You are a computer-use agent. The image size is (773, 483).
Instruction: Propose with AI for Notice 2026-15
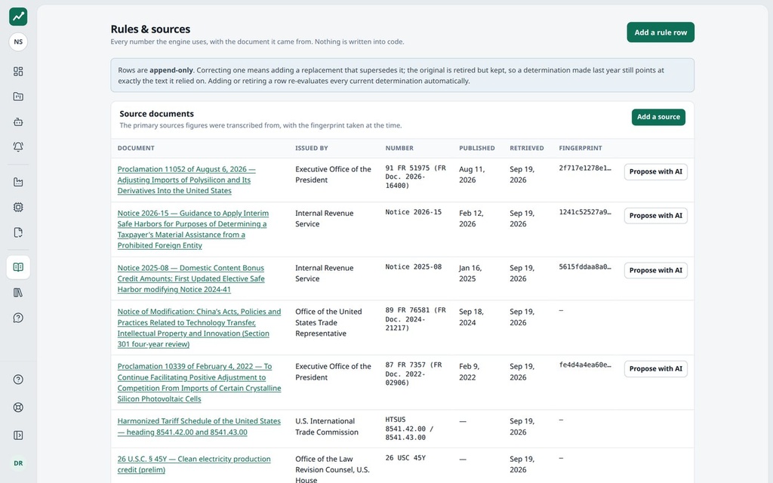click(x=656, y=215)
